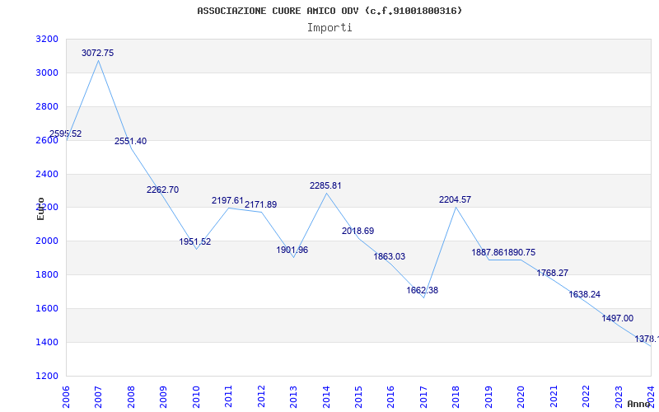Click the 2197.61 data label
Screen dimensions: 659x412
tap(227, 200)
